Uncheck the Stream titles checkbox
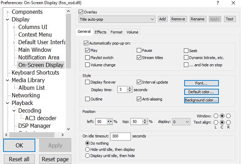 click(139, 58)
